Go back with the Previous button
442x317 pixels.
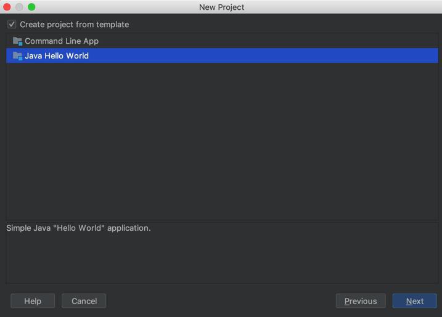coord(361,301)
